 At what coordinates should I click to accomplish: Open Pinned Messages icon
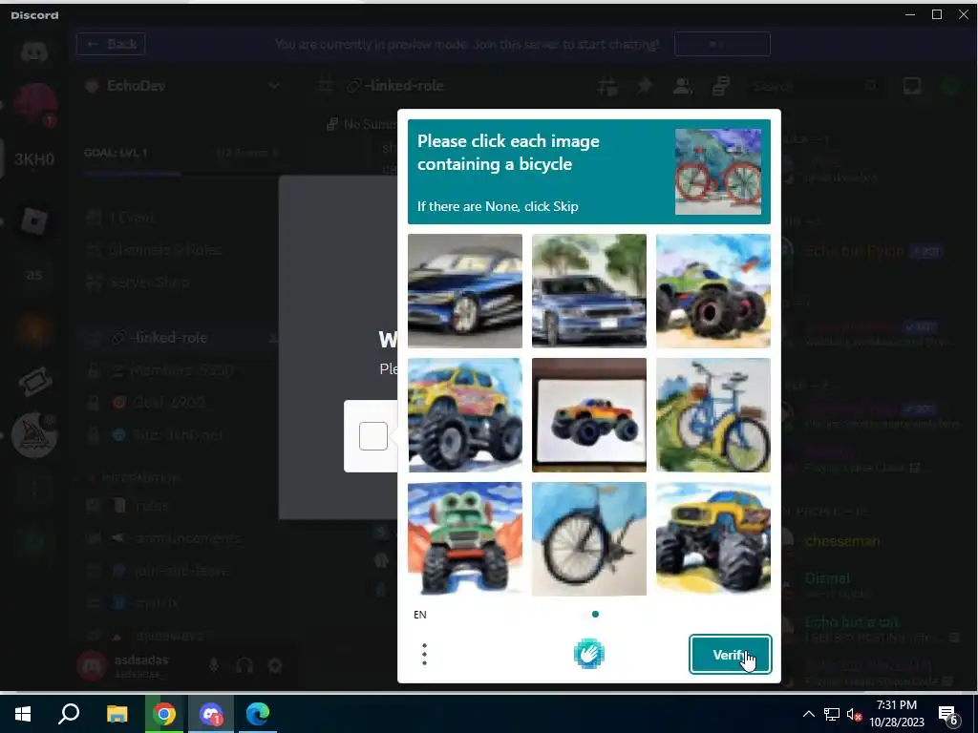pos(645,86)
